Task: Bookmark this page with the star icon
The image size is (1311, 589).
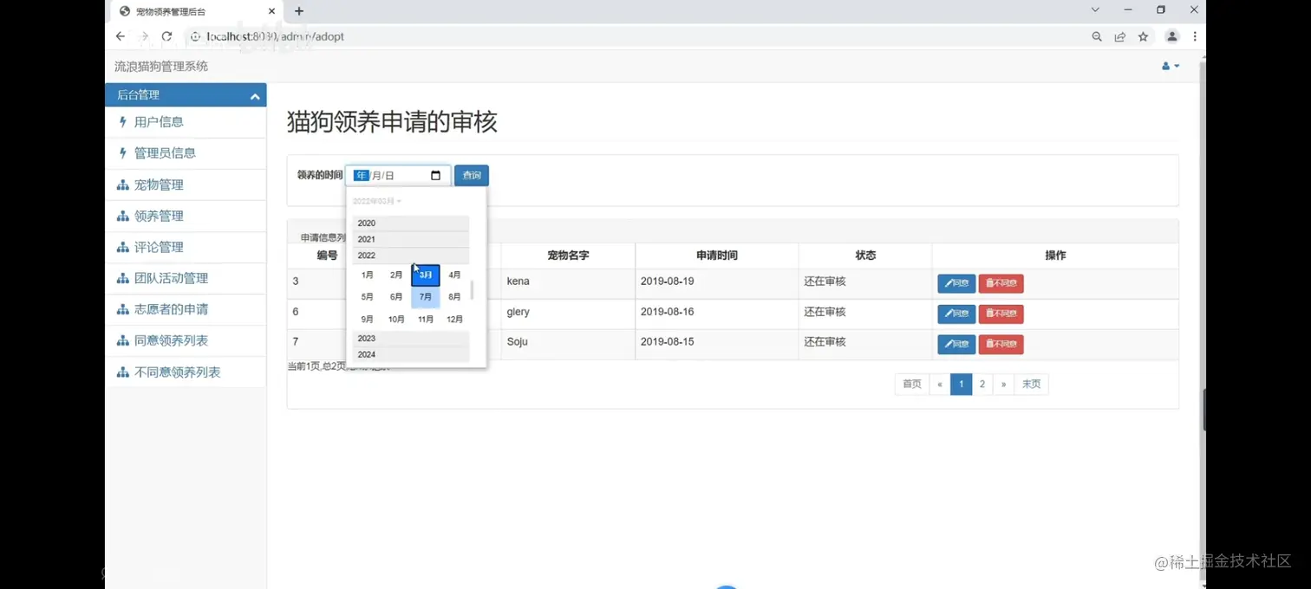Action: (x=1143, y=36)
